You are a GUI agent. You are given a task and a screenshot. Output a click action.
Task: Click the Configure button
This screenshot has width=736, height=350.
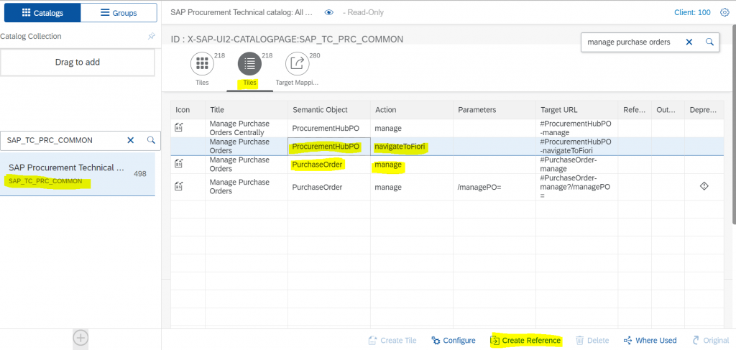pyautogui.click(x=454, y=340)
